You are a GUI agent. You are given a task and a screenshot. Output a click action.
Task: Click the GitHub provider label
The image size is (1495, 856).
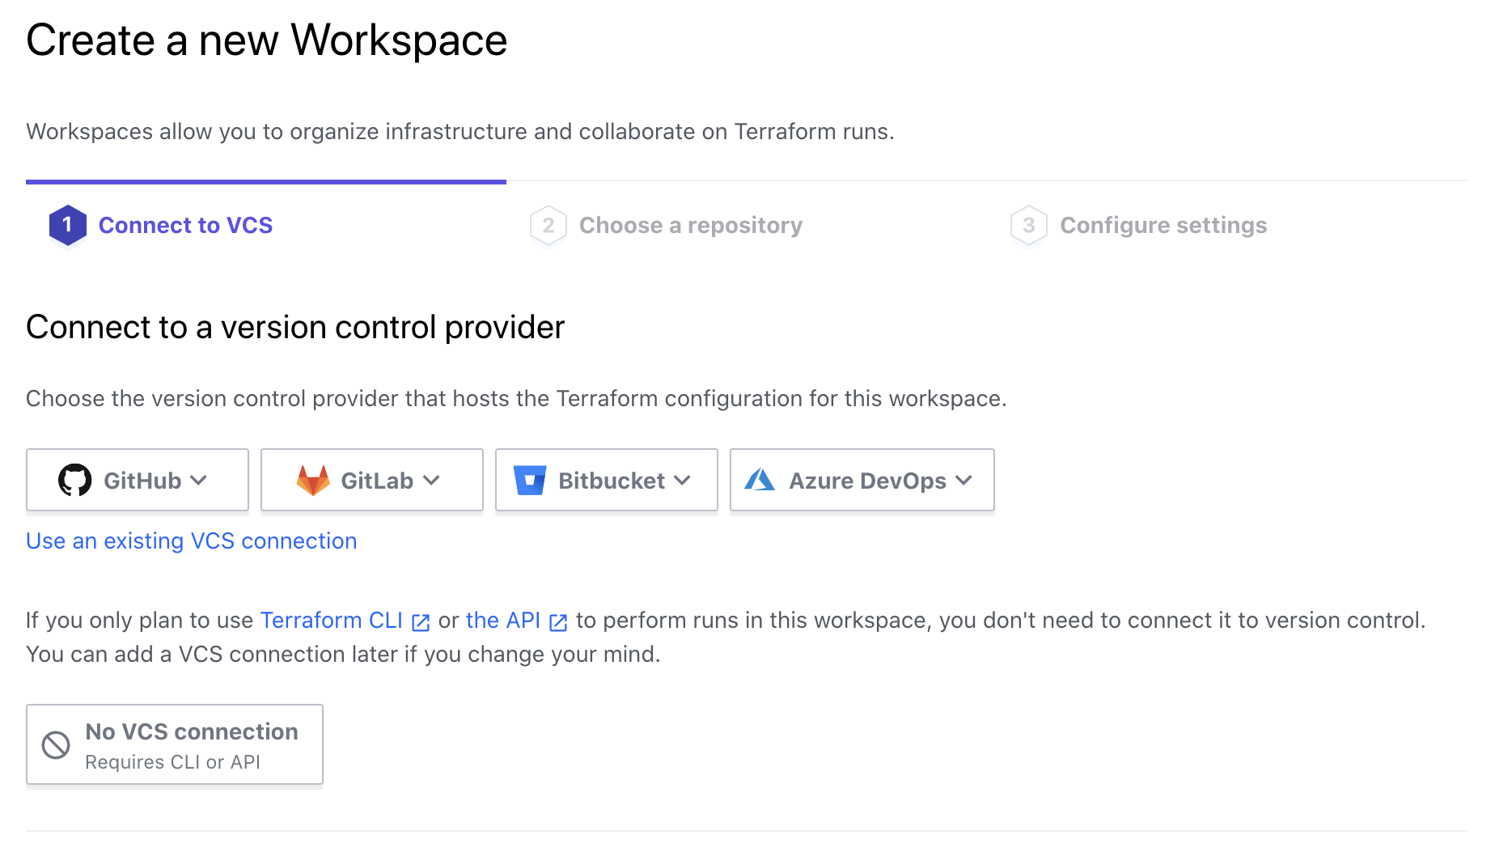(x=142, y=481)
